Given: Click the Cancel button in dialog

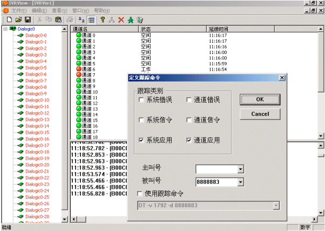Looking at the screenshot, I should pyautogui.click(x=260, y=114).
